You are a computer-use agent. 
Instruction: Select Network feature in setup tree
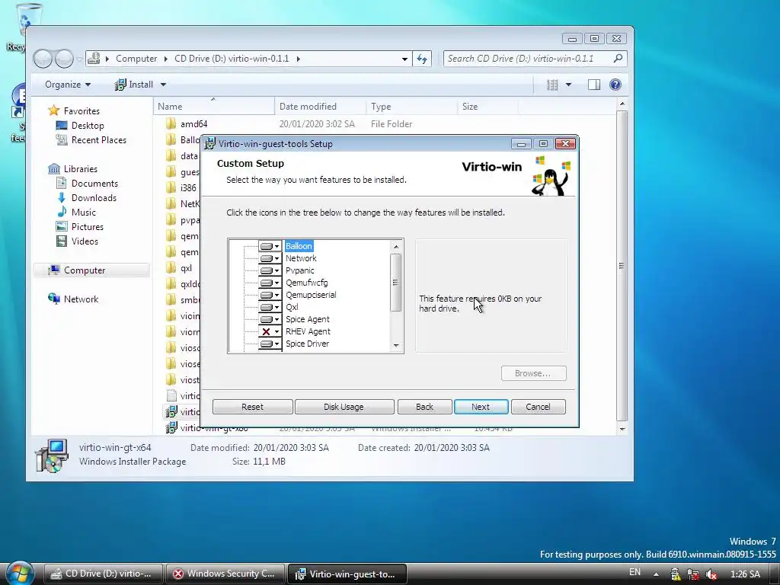point(301,258)
